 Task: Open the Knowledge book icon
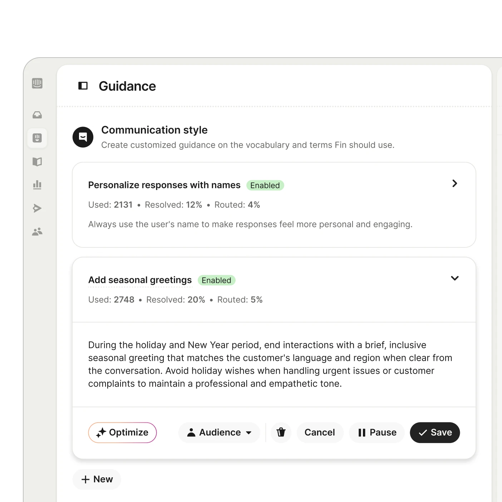(x=37, y=162)
